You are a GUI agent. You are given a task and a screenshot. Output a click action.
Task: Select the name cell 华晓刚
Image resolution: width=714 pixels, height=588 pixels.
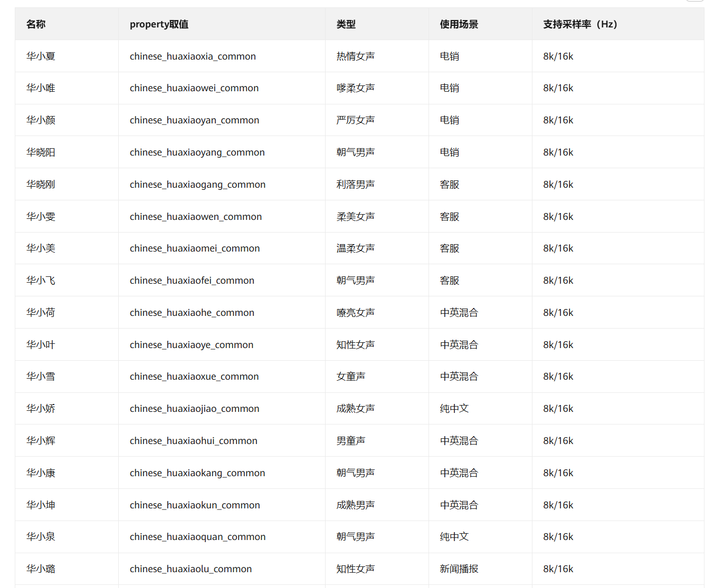point(41,185)
